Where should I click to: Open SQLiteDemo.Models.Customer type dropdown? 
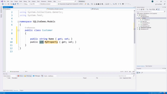coord(69,9)
